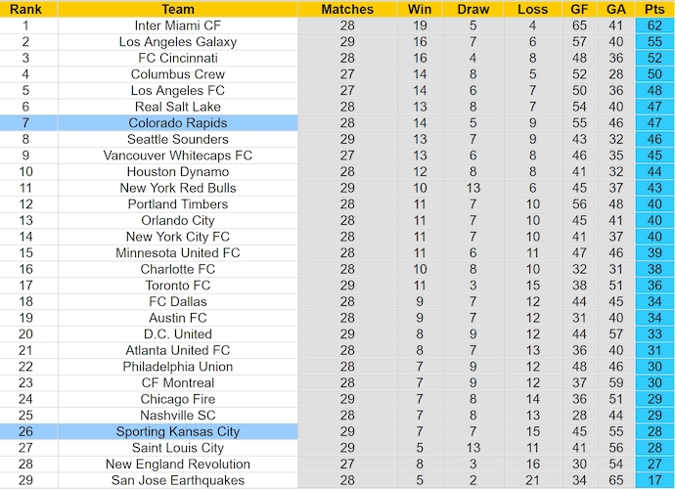Click the Draw column header
Screen dimensions: 675x489
coord(473,9)
